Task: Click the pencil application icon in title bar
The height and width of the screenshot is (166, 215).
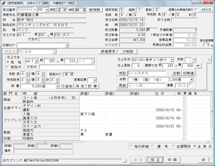Action: click(4, 3)
